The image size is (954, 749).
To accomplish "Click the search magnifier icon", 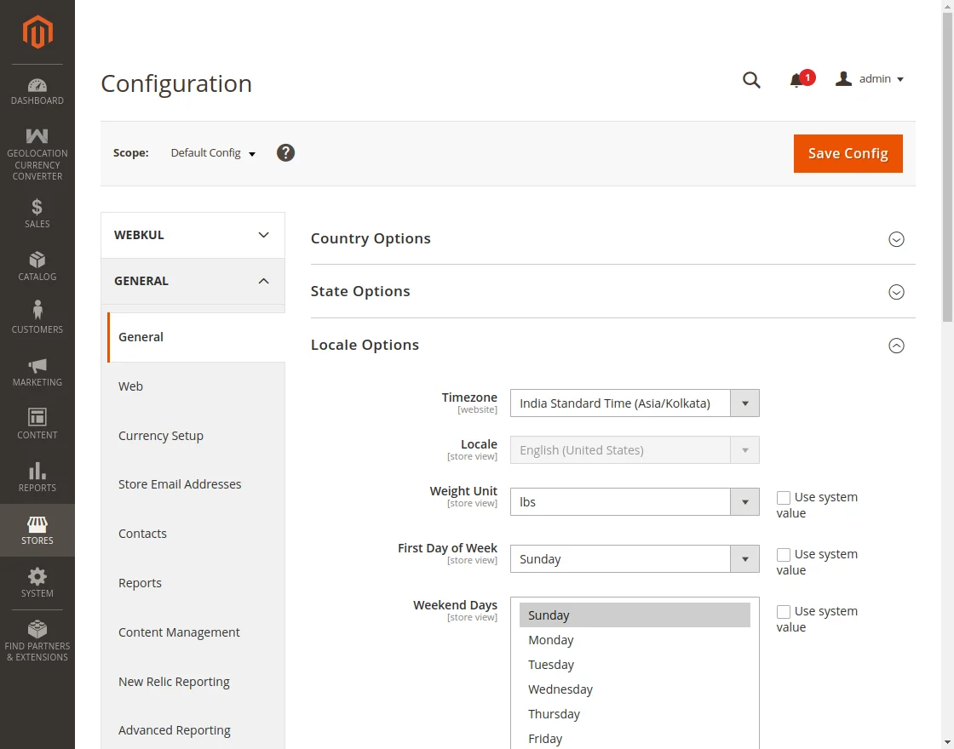I will pos(751,80).
